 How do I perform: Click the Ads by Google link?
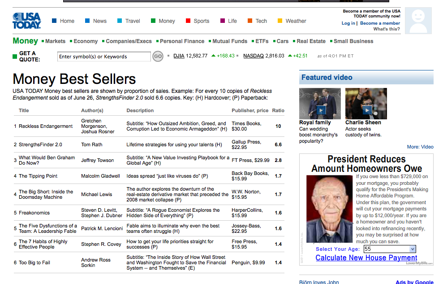[414, 282]
